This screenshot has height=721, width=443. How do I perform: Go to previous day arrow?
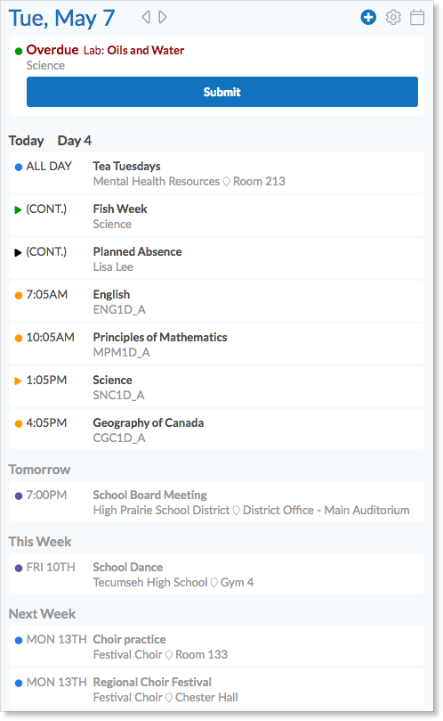(146, 17)
